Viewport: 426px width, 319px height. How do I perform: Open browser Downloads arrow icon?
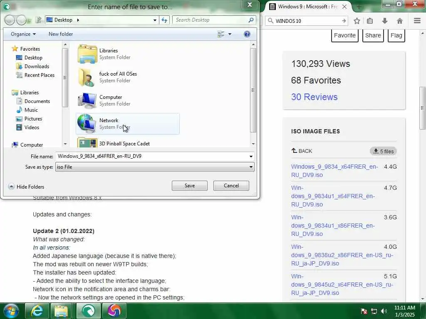point(385,21)
